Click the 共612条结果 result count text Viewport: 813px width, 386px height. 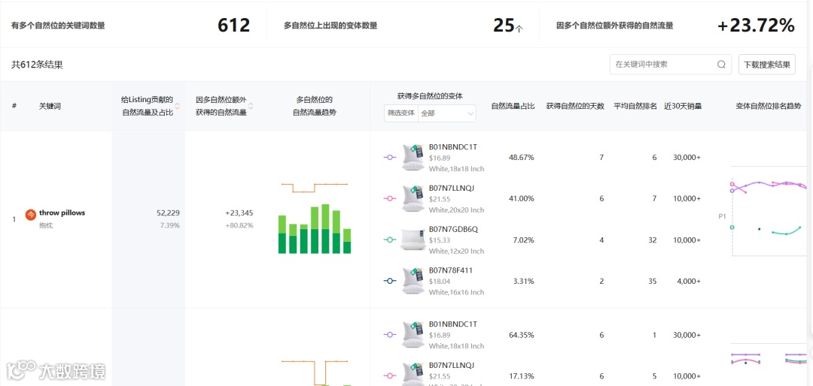coord(38,65)
